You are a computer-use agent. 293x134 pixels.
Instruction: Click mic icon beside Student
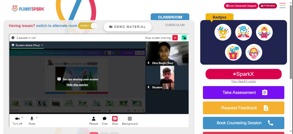pyautogui.click(x=149, y=87)
